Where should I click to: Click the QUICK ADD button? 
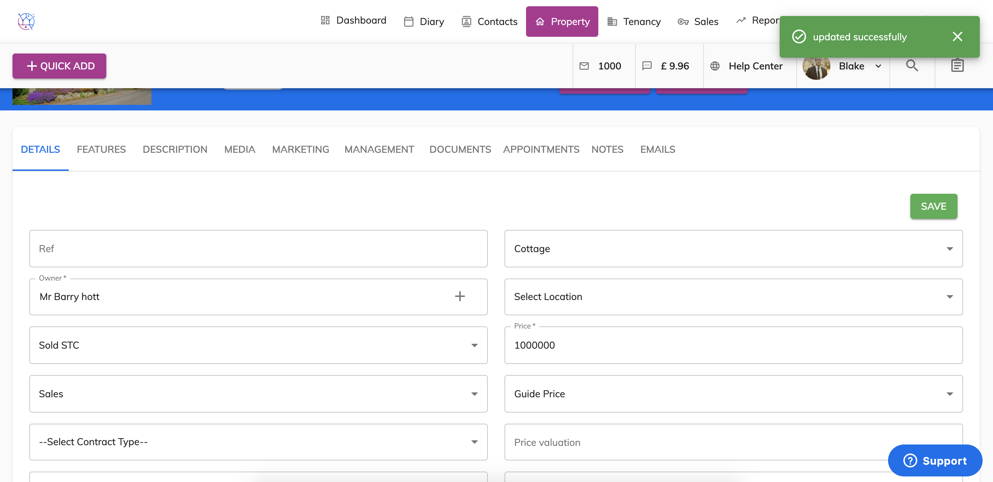coord(59,66)
